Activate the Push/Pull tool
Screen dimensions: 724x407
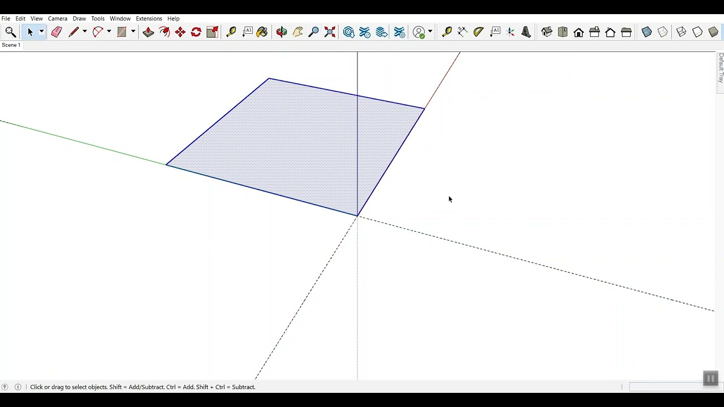click(x=148, y=32)
